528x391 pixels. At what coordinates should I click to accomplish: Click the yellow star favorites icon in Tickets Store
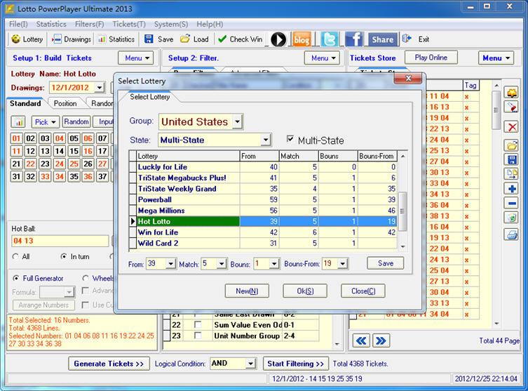point(511,93)
